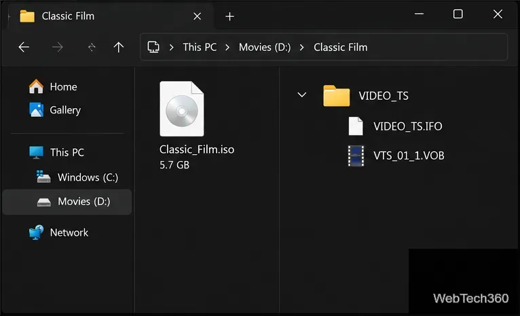Click the refresh arrows icon

92,48
